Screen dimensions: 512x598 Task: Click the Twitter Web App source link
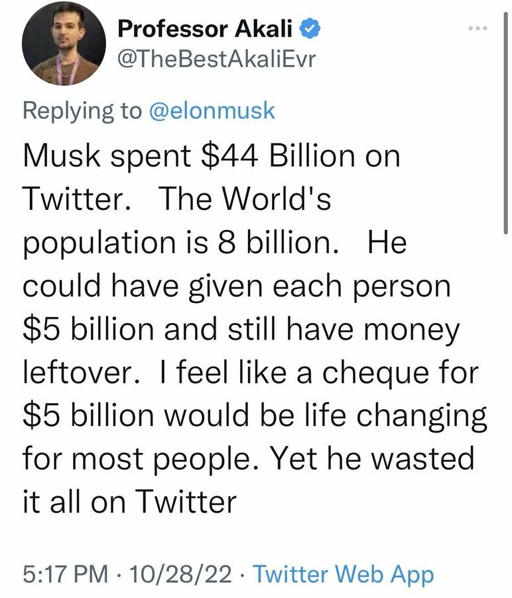[344, 574]
